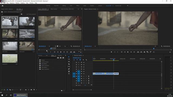
Task: Click Overwrite in the Source monitor
Action: click(x=74, y=52)
